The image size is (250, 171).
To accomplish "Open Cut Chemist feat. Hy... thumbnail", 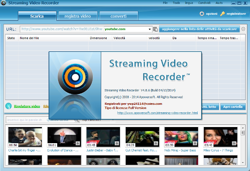I will point(142,137).
